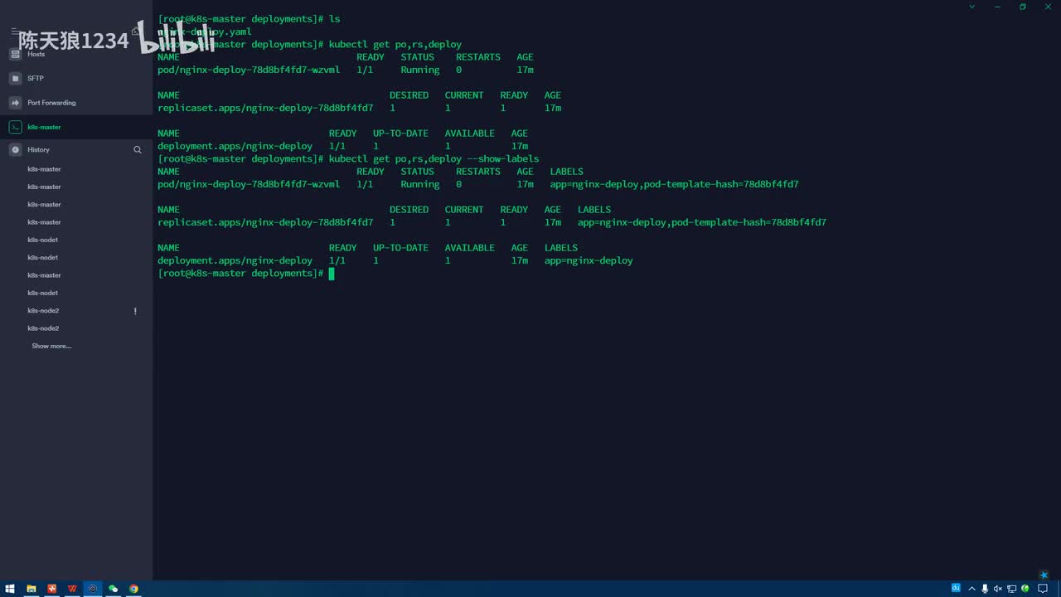
Task: Click 'DESIRED' header in first replicaset table
Action: pyautogui.click(x=409, y=95)
